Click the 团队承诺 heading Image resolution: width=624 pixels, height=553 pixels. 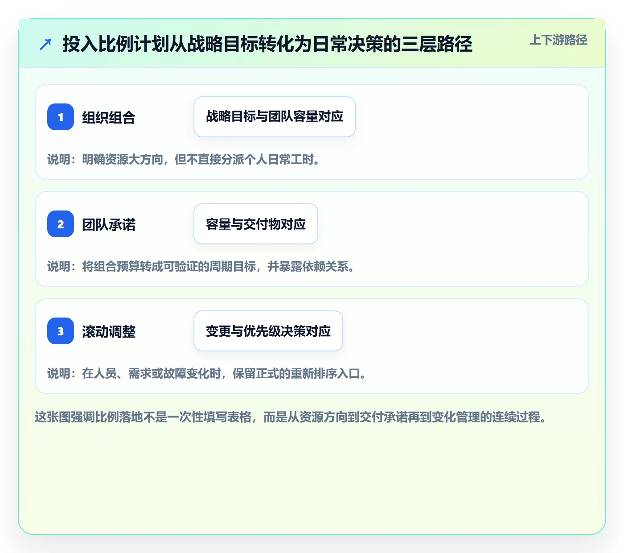(x=109, y=224)
